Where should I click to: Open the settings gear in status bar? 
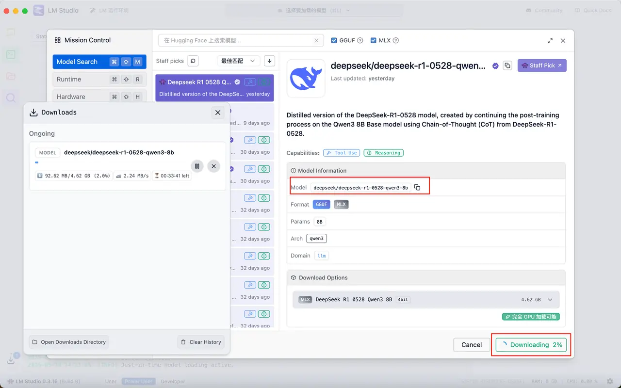pyautogui.click(x=610, y=381)
